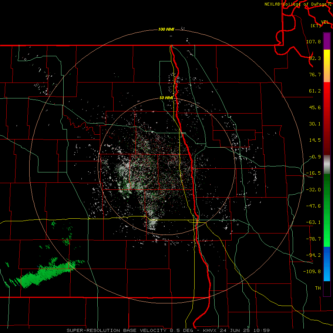Screen dimensions: 333x333
Task: Select the 92.3 scale value
Action: [315, 58]
